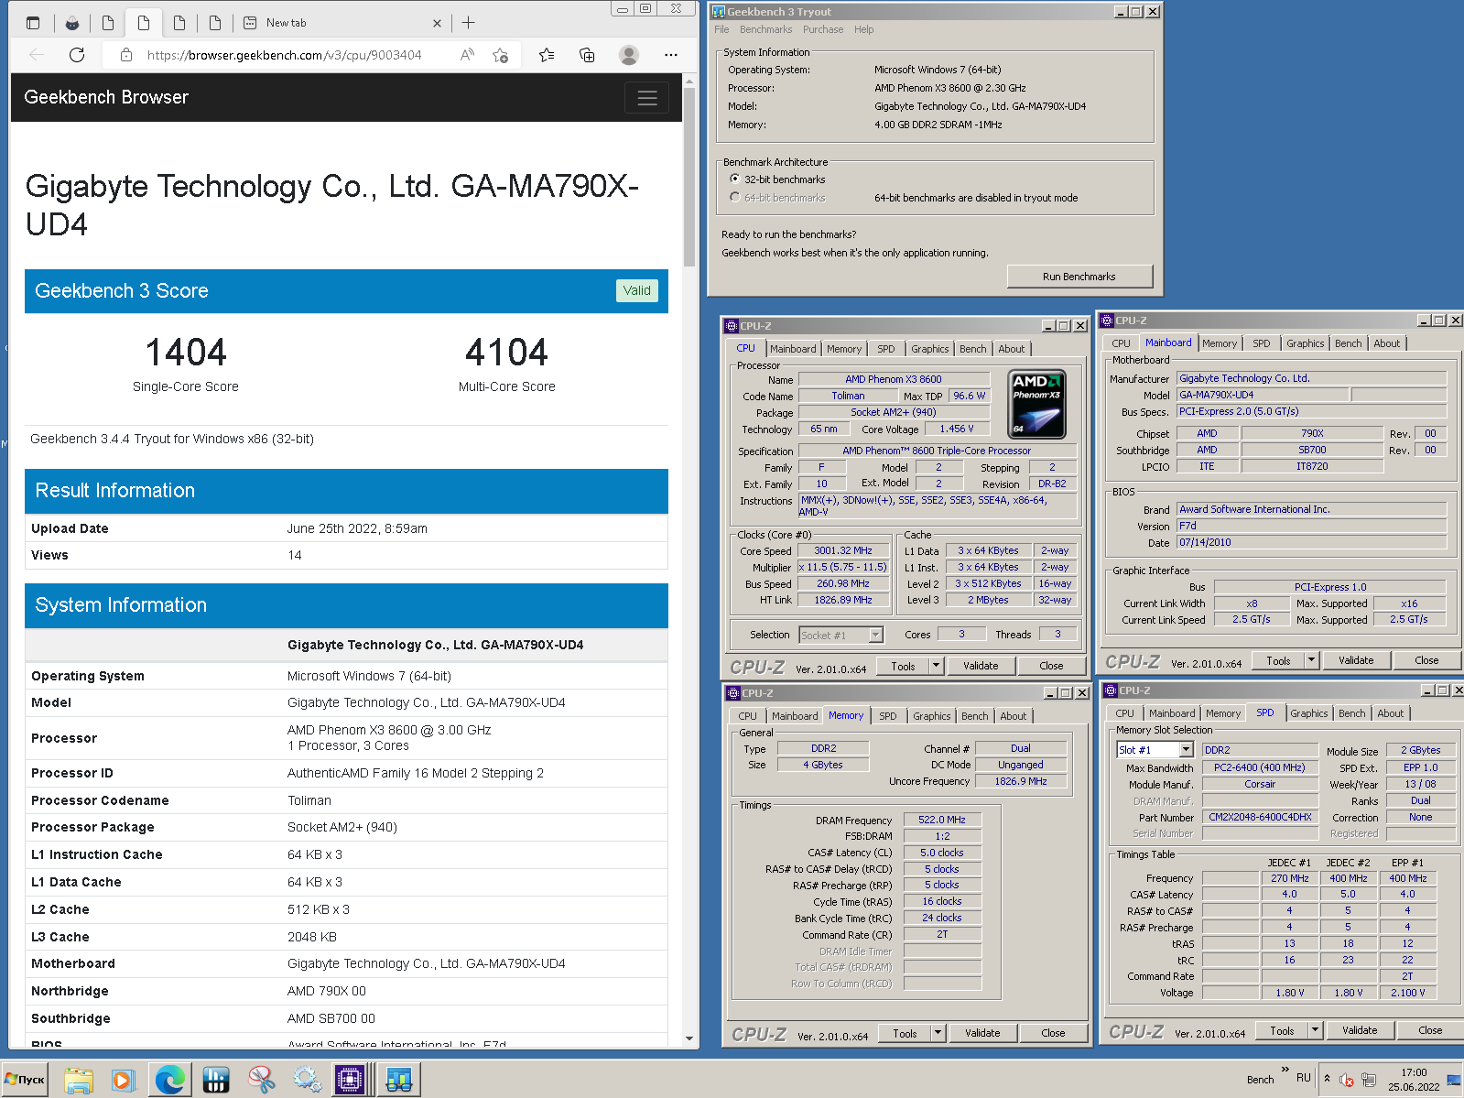This screenshot has width=1464, height=1098.
Task: Click Close in the CPU-Z Mainboard window
Action: (1426, 660)
